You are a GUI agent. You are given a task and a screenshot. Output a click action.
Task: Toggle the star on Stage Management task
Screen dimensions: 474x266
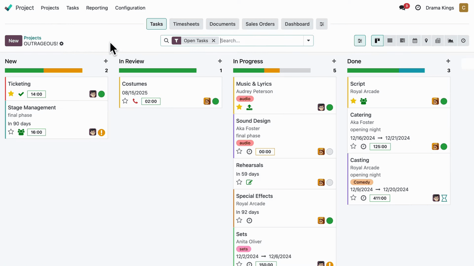click(11, 132)
